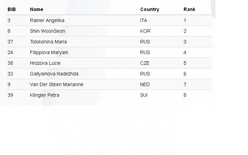248x155 pixels.
Task: Click country code ITA
Action: click(144, 20)
